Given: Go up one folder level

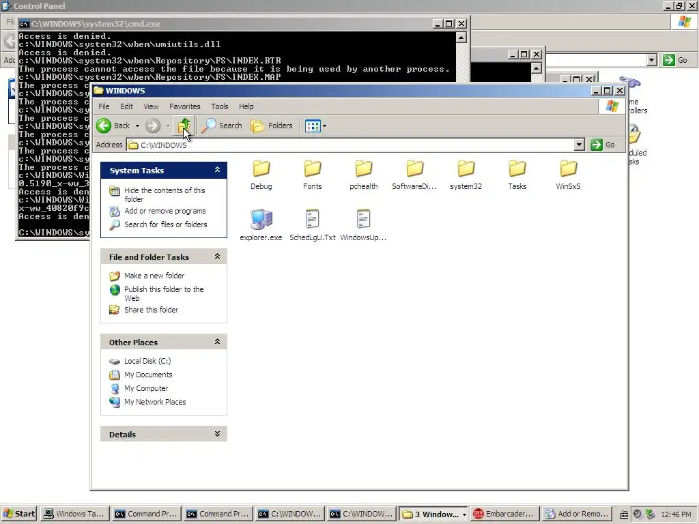Looking at the screenshot, I should pyautogui.click(x=184, y=126).
